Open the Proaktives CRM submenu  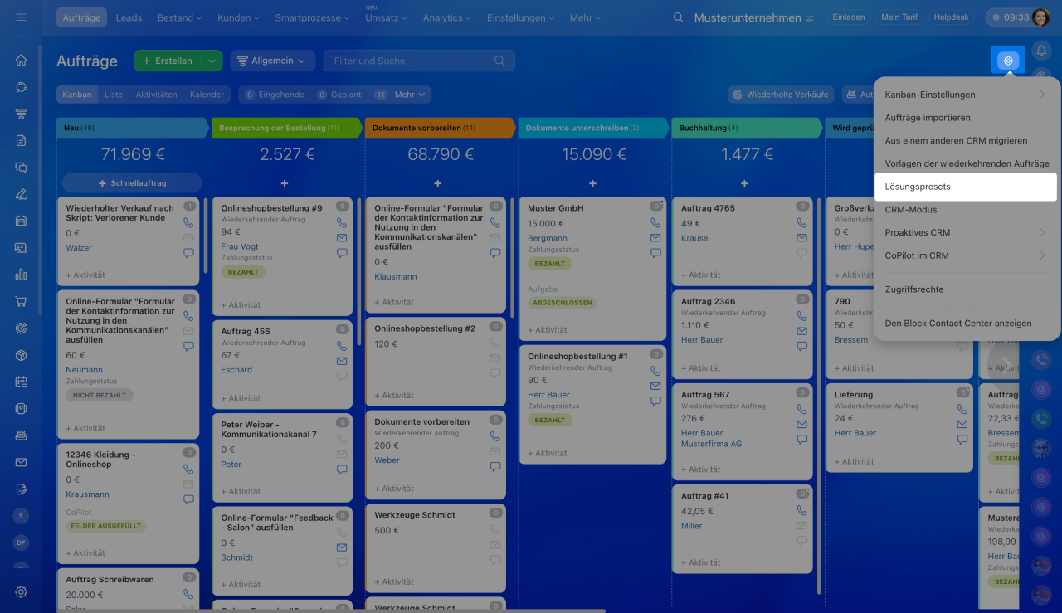point(967,233)
